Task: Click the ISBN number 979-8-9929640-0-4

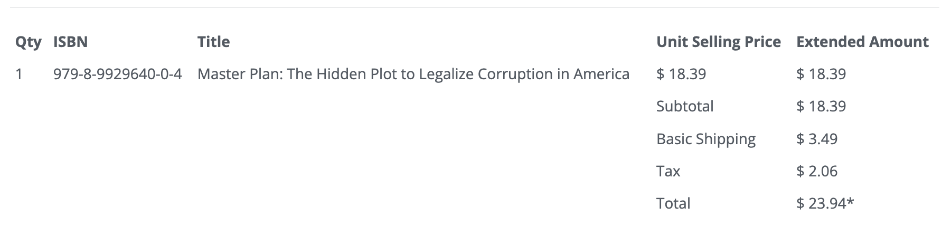Action: point(117,74)
